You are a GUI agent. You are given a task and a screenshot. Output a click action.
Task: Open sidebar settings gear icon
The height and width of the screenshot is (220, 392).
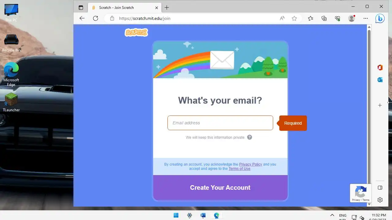tap(380, 200)
